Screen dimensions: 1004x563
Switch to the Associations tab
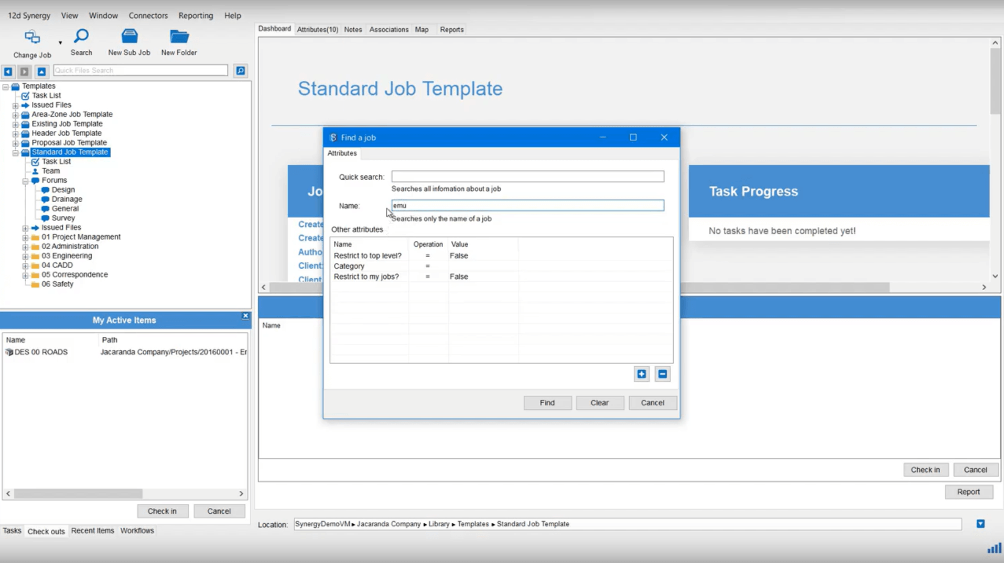pyautogui.click(x=388, y=30)
